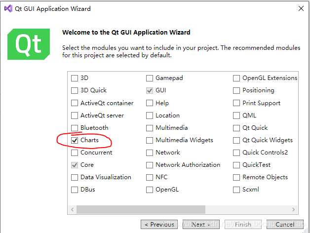Screen dimensions: 310x233
Task: Click the Finish button
Action: coord(243,224)
